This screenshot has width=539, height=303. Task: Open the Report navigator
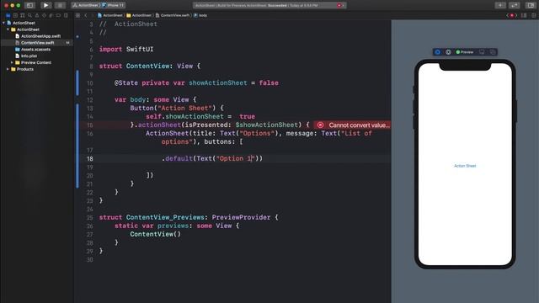point(66,15)
